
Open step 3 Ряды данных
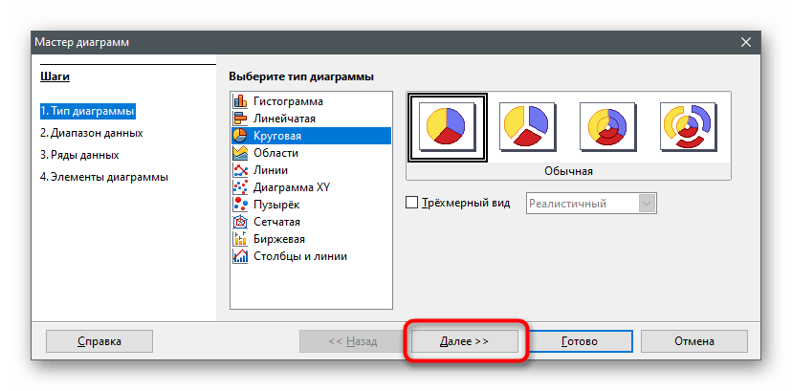coord(79,154)
